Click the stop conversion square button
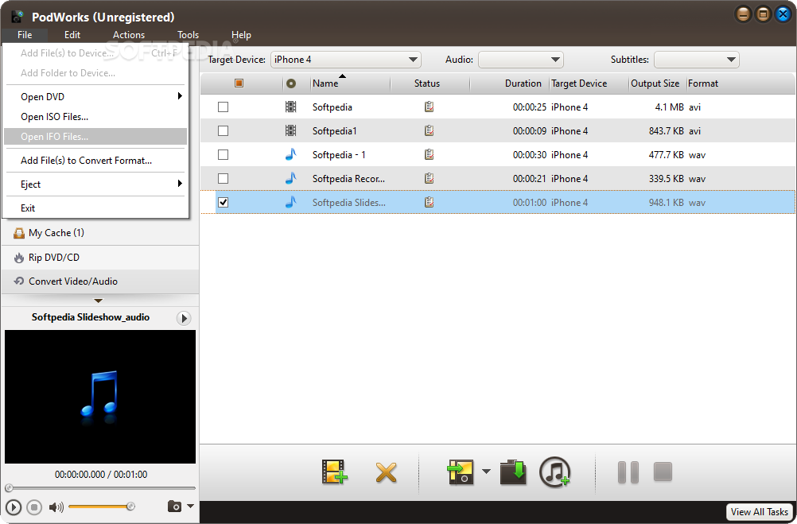Screen dimensions: 797x524 [663, 472]
